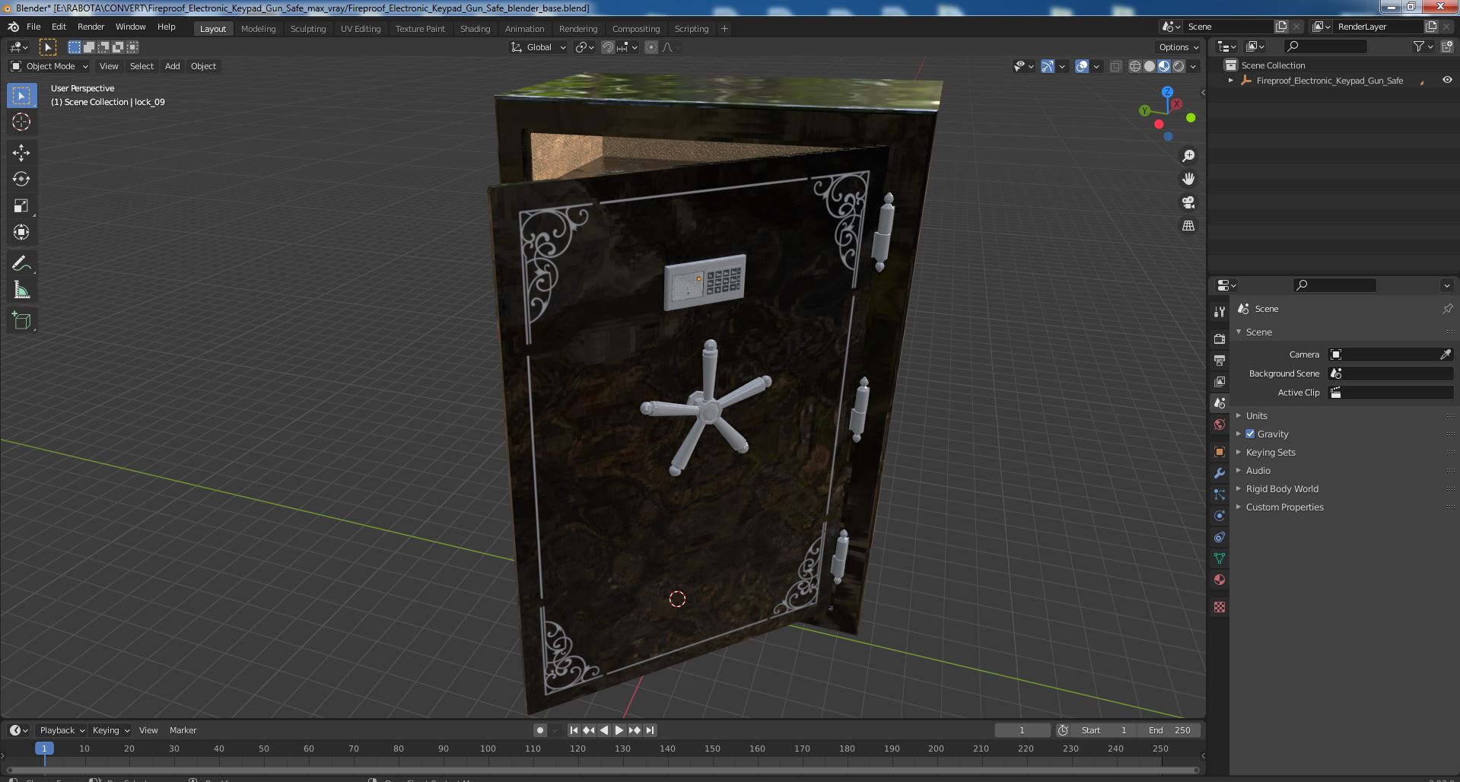1460x782 pixels.
Task: Switch to the Modeling workspace tab
Action: pyautogui.click(x=258, y=29)
